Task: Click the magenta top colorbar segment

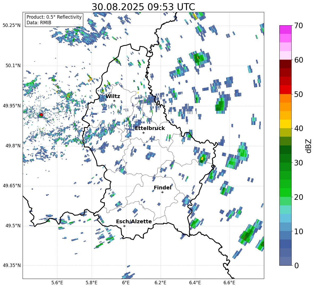Action: pyautogui.click(x=285, y=30)
